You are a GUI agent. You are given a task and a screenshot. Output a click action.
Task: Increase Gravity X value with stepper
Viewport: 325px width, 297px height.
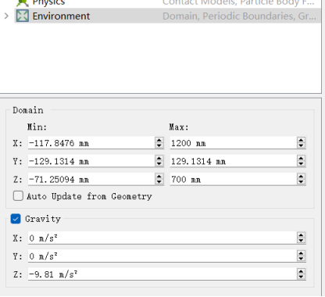(301, 235)
